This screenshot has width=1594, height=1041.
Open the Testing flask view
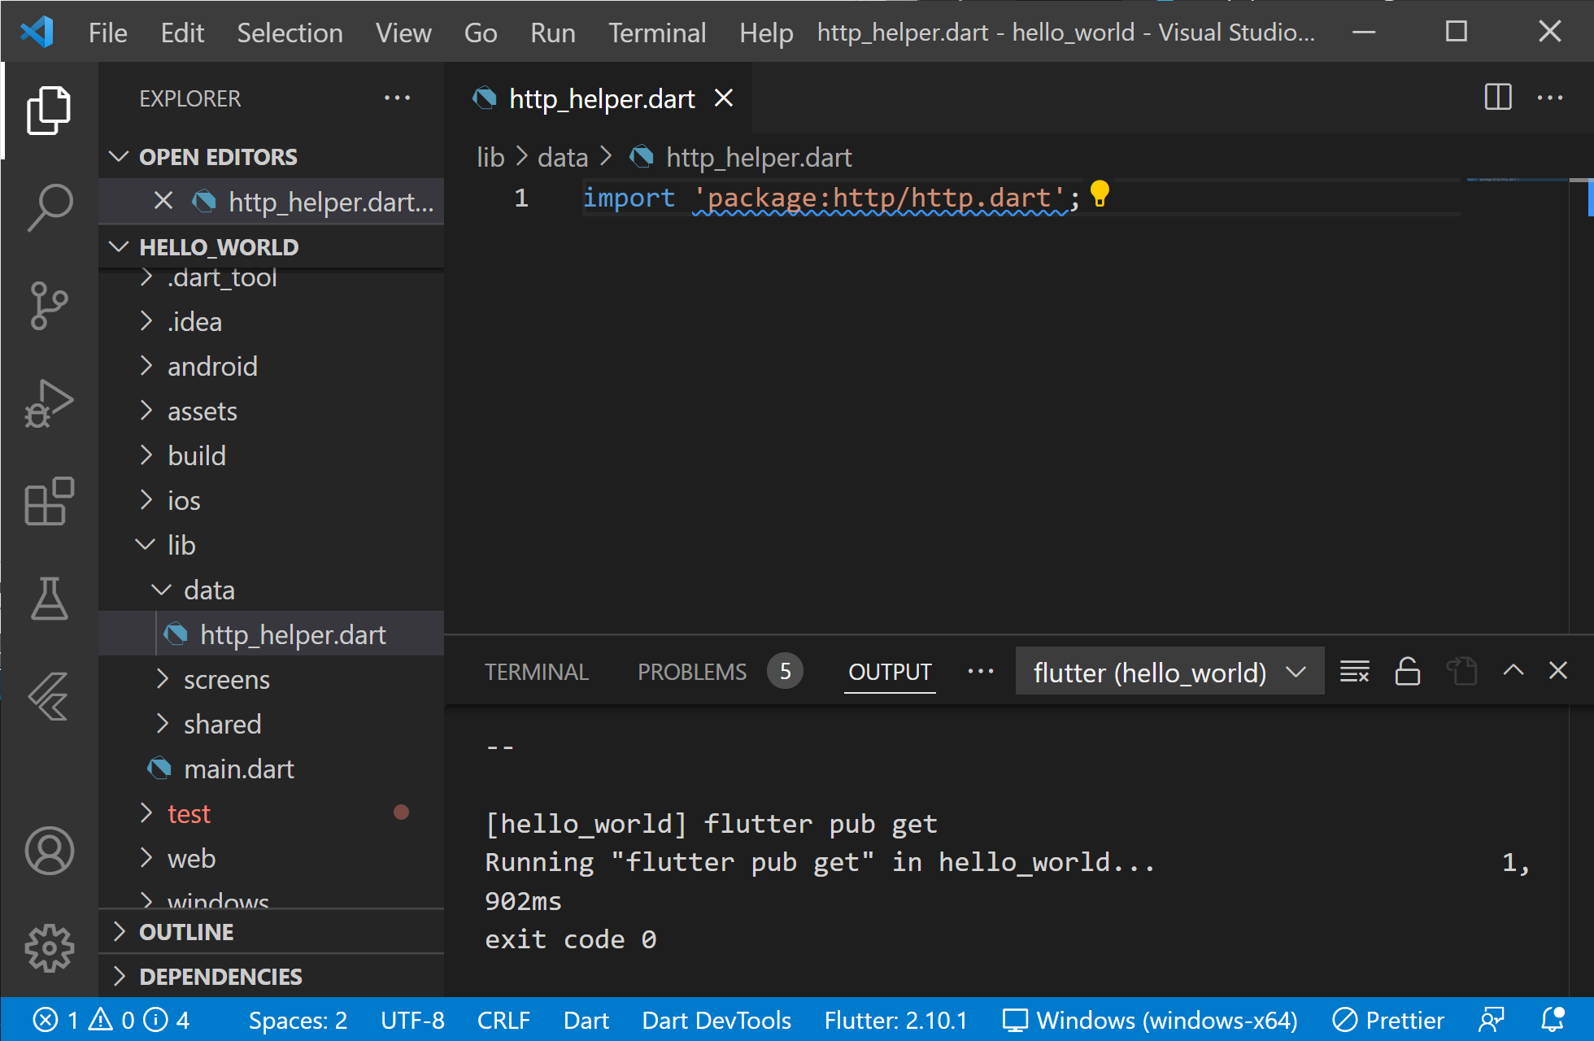(x=50, y=599)
